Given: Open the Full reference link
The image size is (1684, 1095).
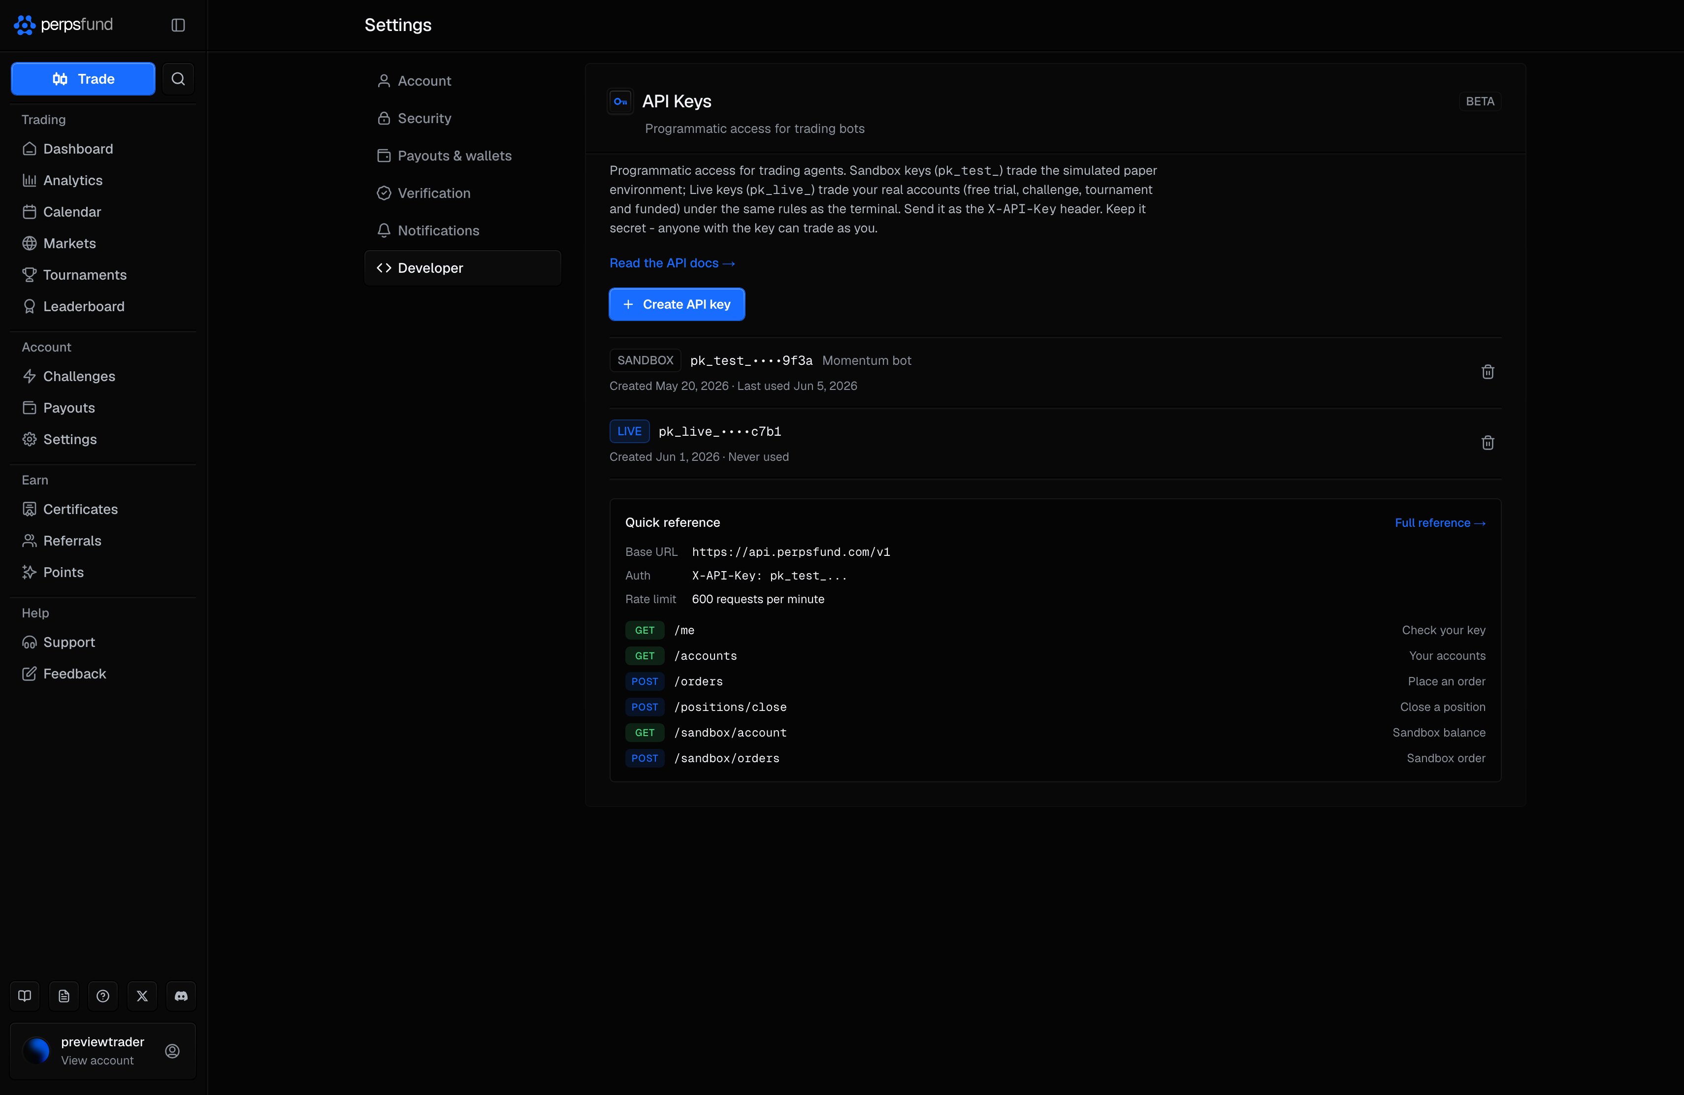Looking at the screenshot, I should (x=1440, y=523).
